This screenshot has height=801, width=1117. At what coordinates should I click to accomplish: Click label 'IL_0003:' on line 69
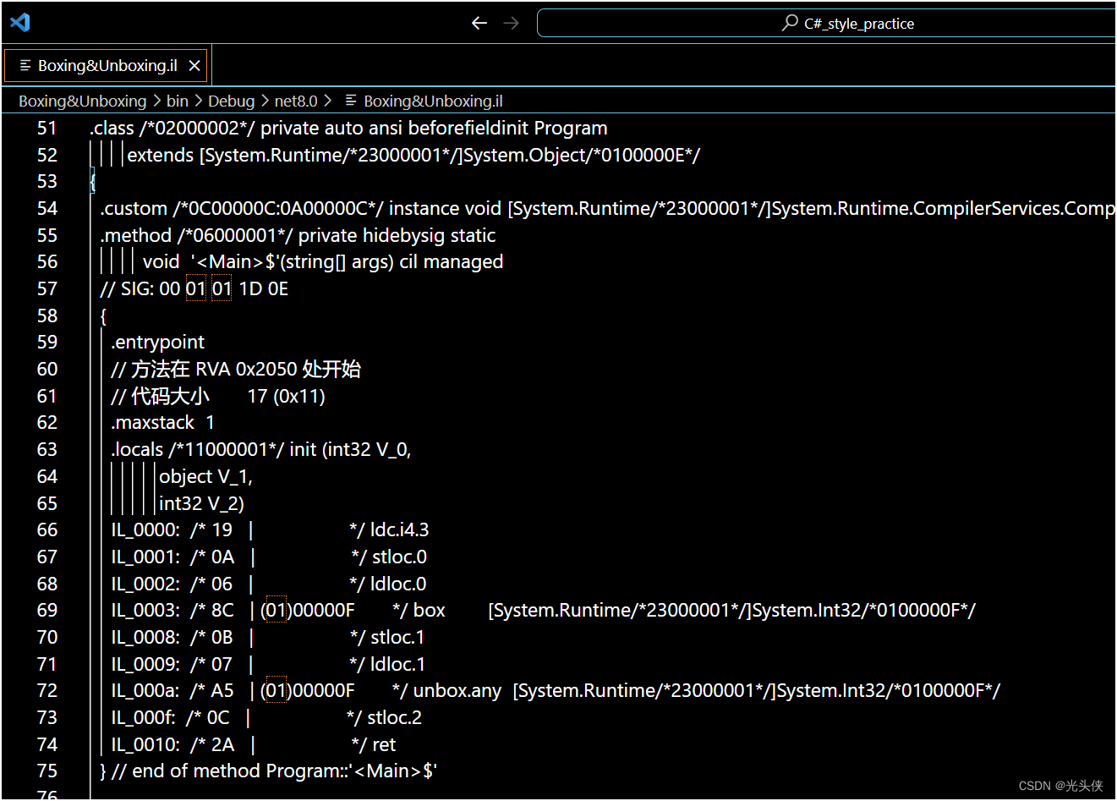click(x=145, y=610)
